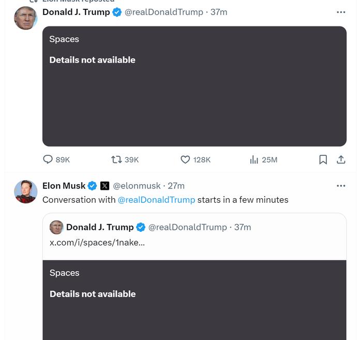362x340 pixels.
Task: Open the x.com/i/spaces link in quoted post
Action: (97, 242)
